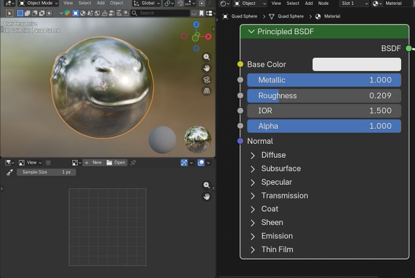415x278 pixels.
Task: Click the red X axis on the navigation gizmo
Action: point(208,37)
